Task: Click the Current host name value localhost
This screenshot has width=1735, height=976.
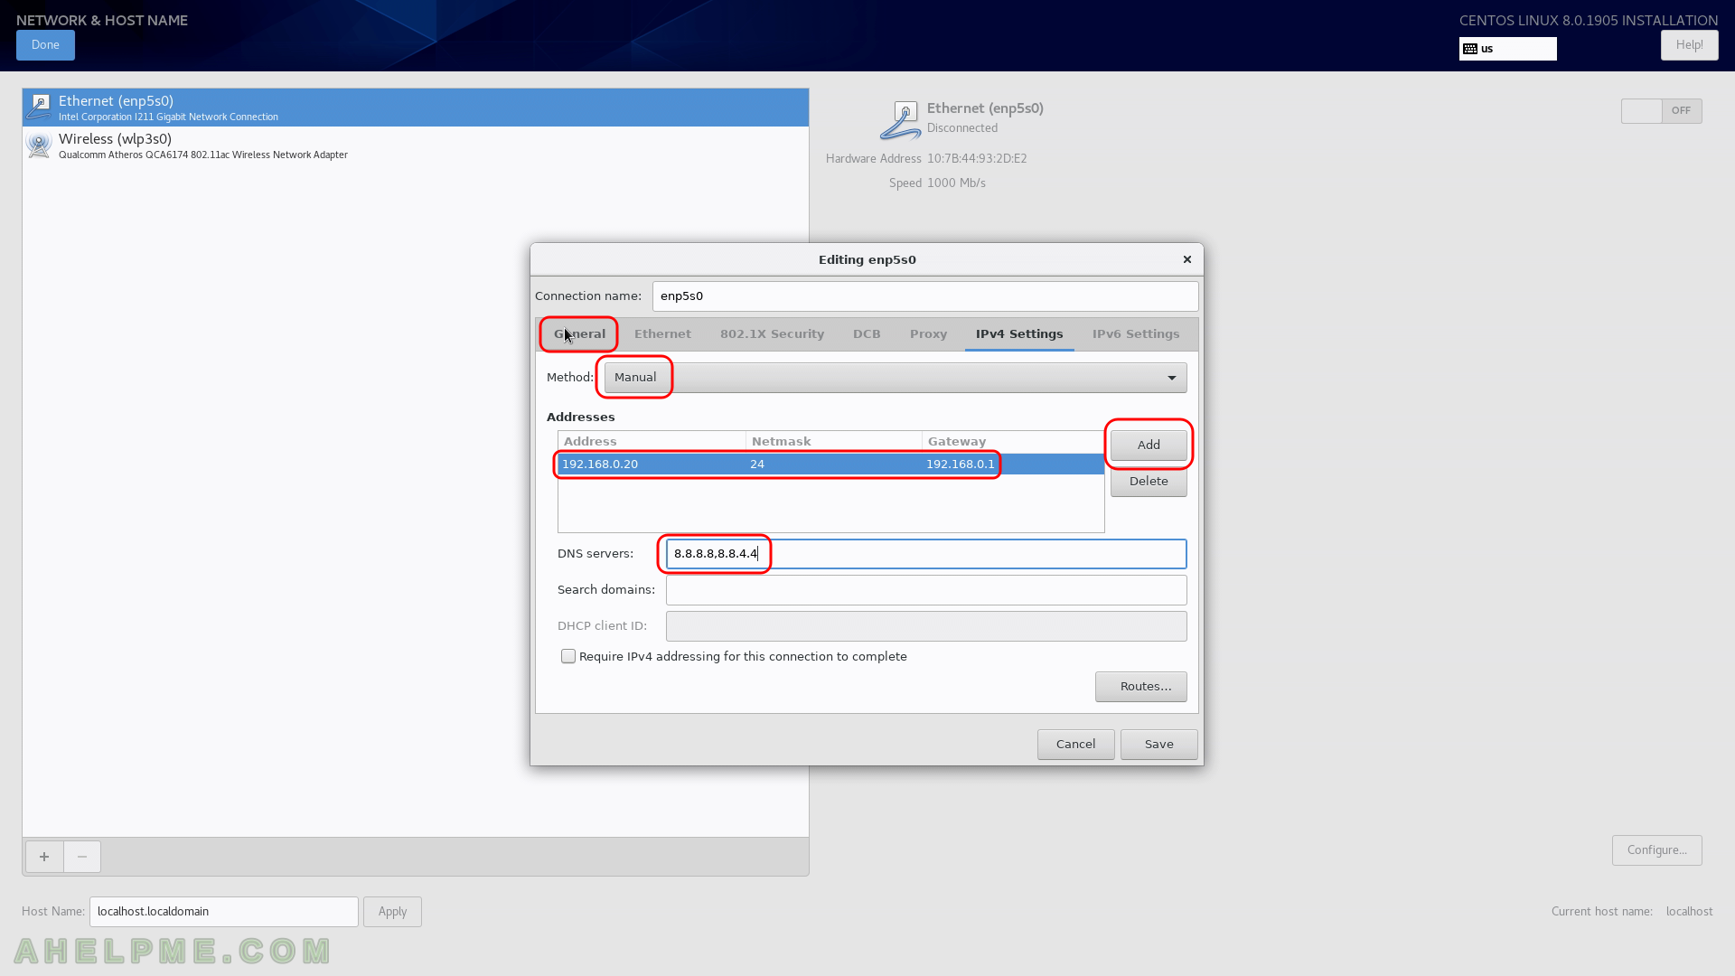Action: 1689,912
